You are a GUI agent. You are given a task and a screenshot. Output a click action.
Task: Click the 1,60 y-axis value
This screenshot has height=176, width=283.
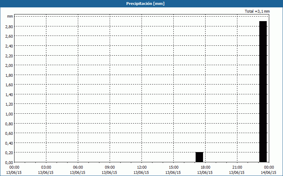click(x=9, y=84)
